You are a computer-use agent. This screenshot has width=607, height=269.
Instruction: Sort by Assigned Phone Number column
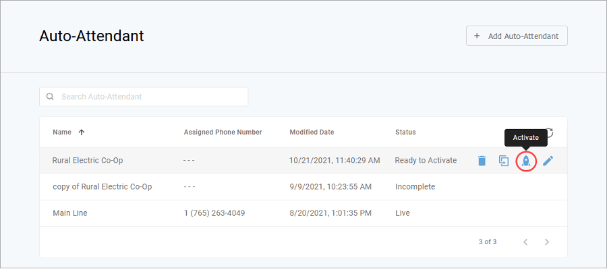223,132
